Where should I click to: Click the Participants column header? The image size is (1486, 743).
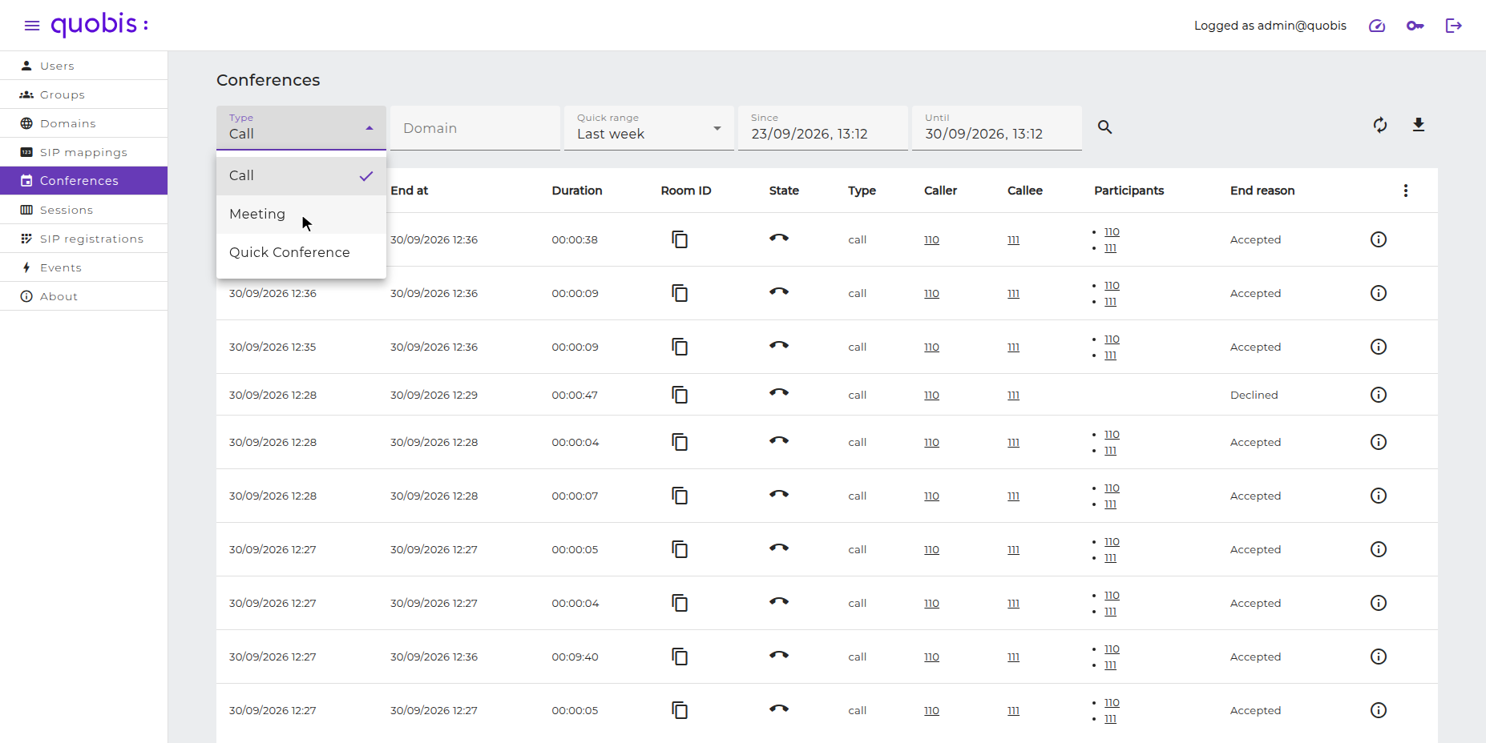(1129, 191)
